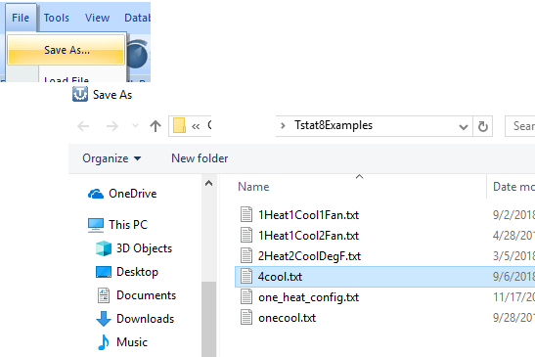Click the back navigation arrow

pyautogui.click(x=83, y=126)
